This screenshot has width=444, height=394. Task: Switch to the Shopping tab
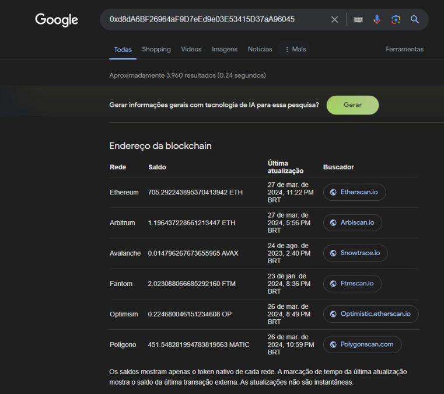click(156, 49)
